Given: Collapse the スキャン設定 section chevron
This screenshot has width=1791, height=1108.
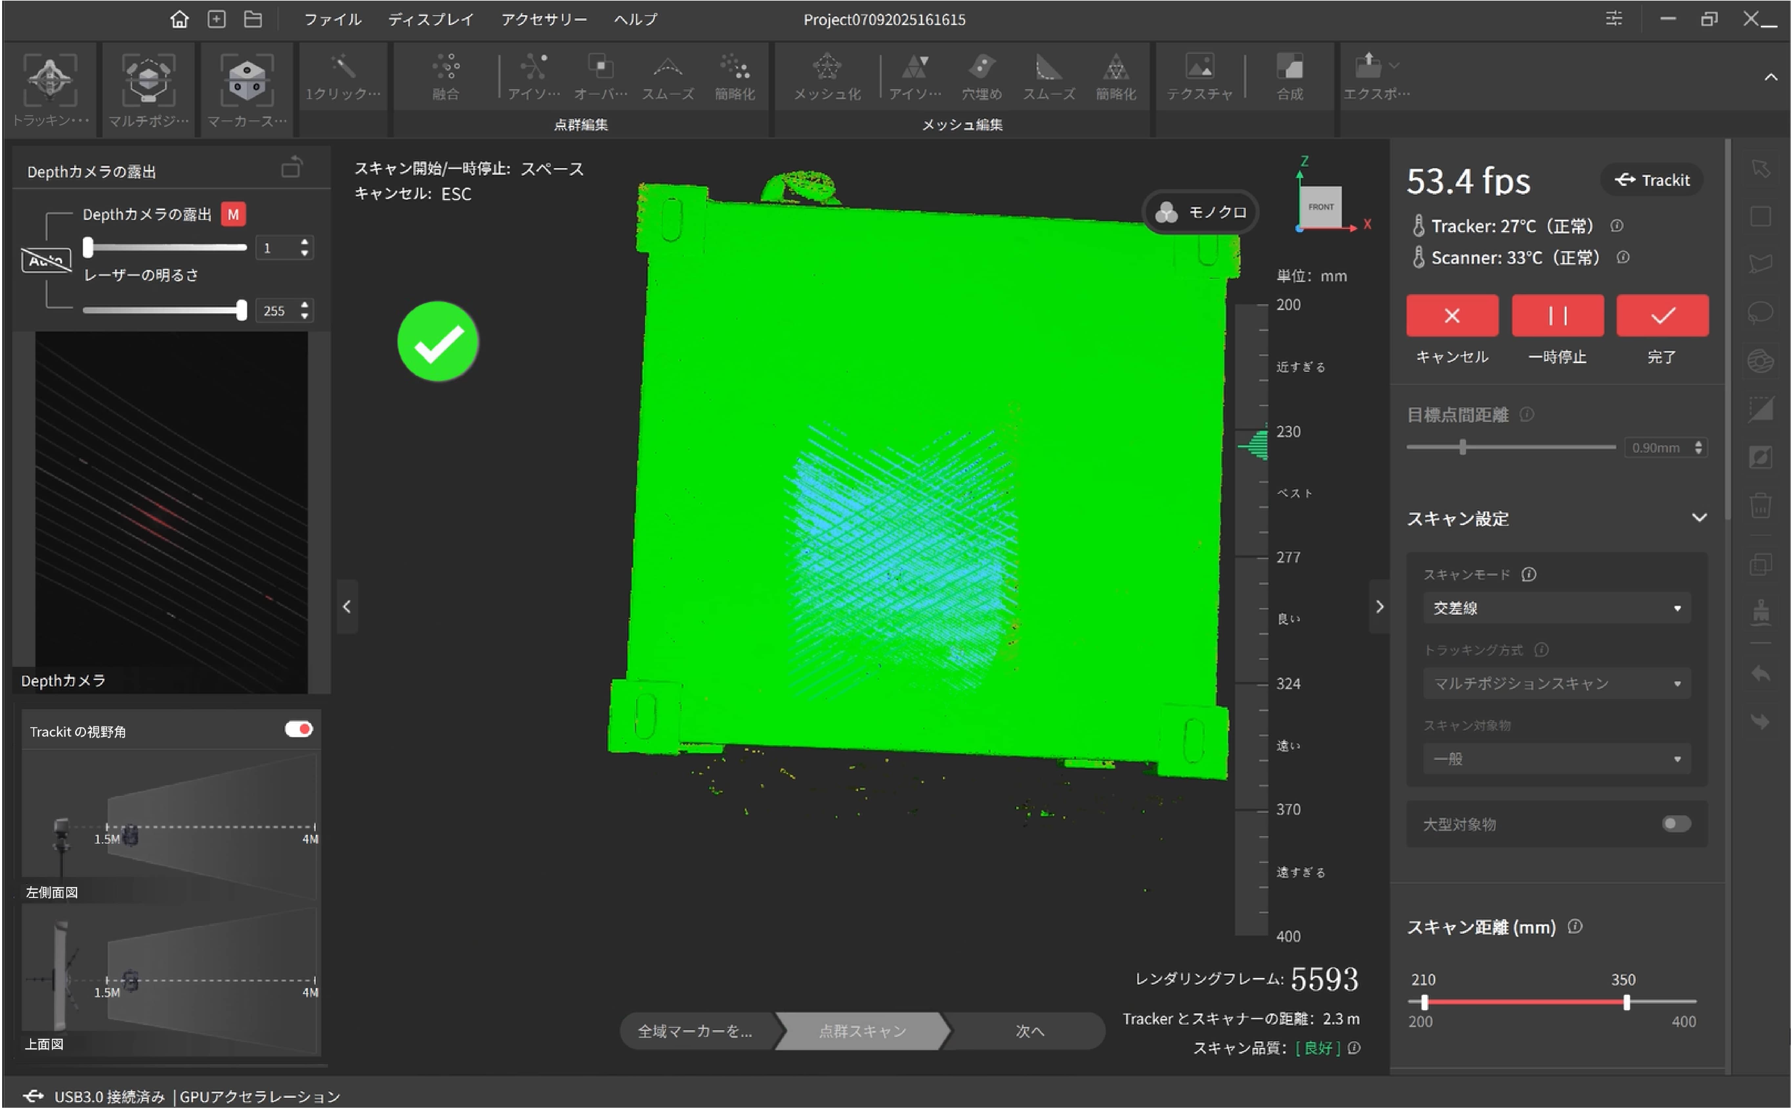Looking at the screenshot, I should point(1699,518).
